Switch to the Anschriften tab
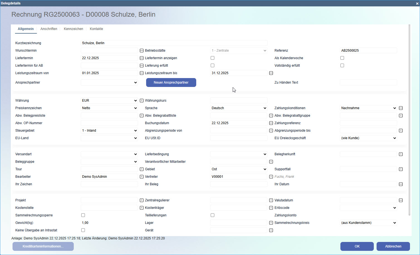Viewport: 420px width, 255px height. pos(49,29)
